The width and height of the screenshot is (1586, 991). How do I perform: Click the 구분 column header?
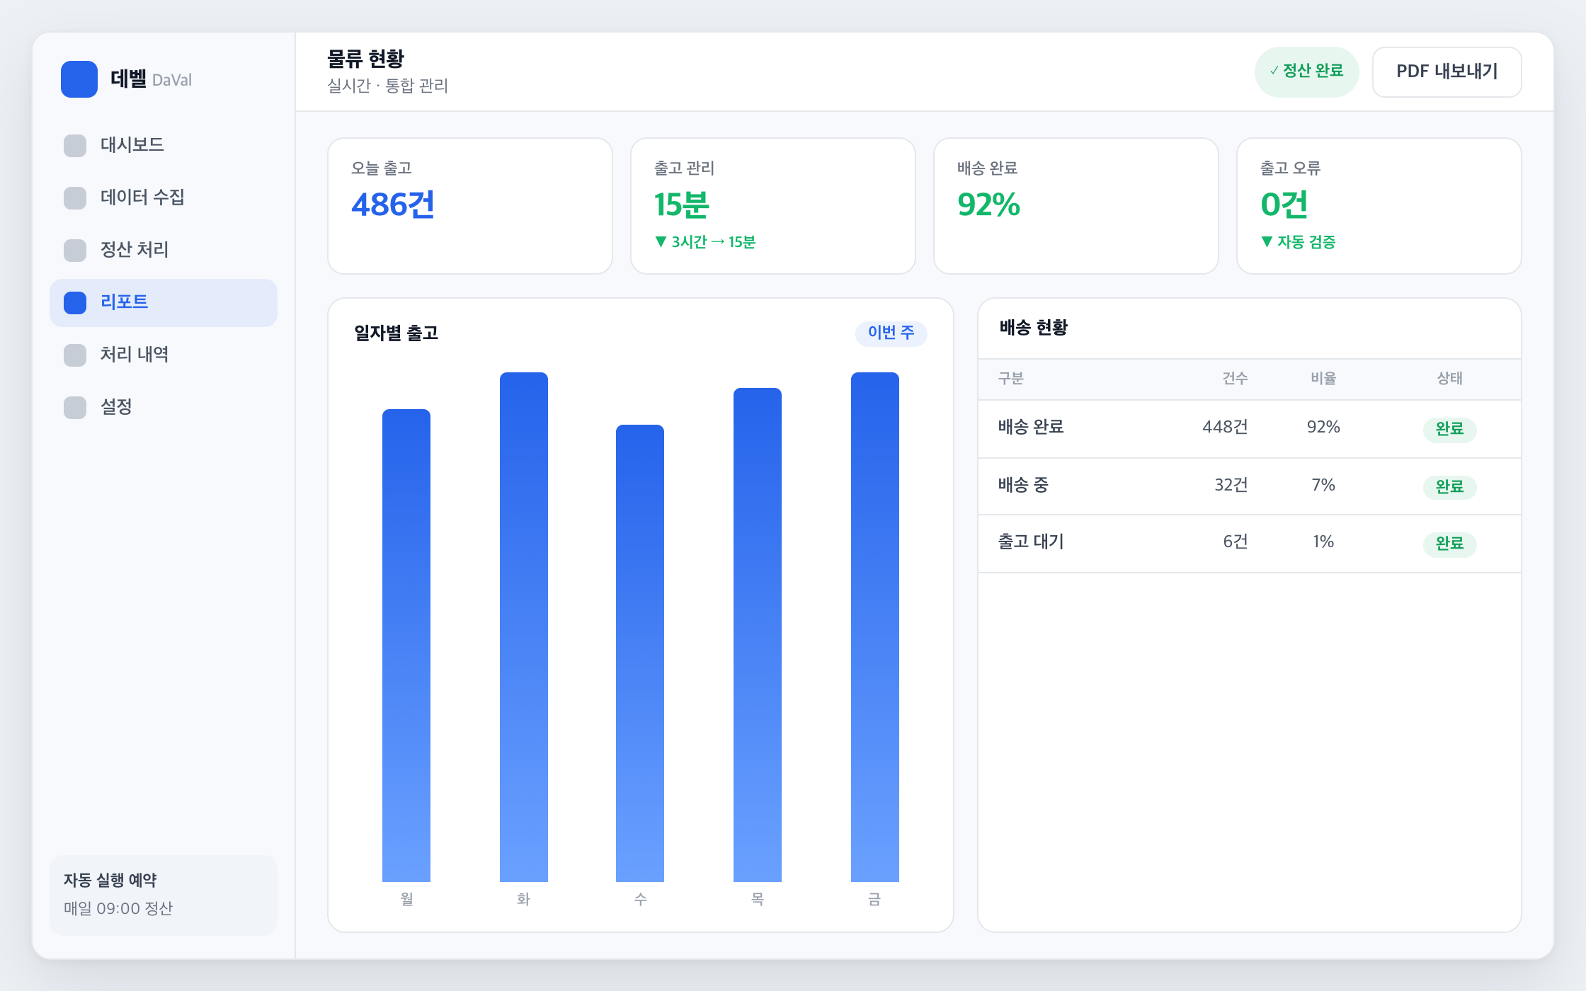tap(1011, 379)
